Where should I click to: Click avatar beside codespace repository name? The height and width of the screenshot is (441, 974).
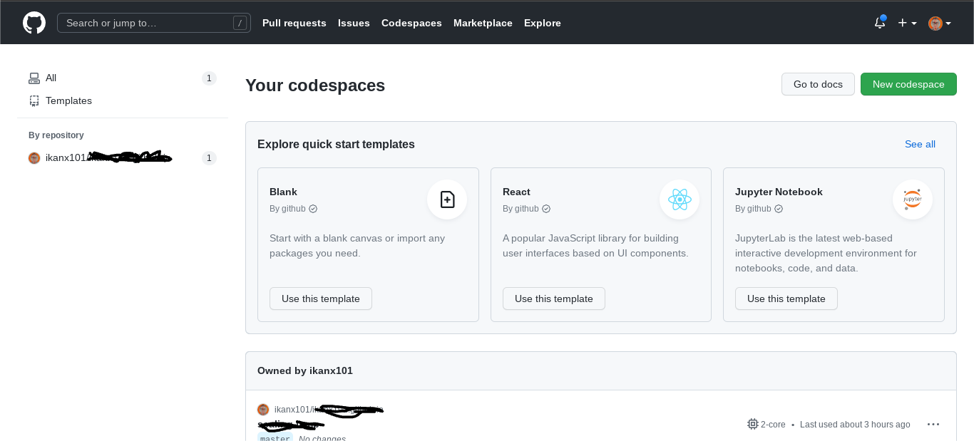click(x=263, y=410)
